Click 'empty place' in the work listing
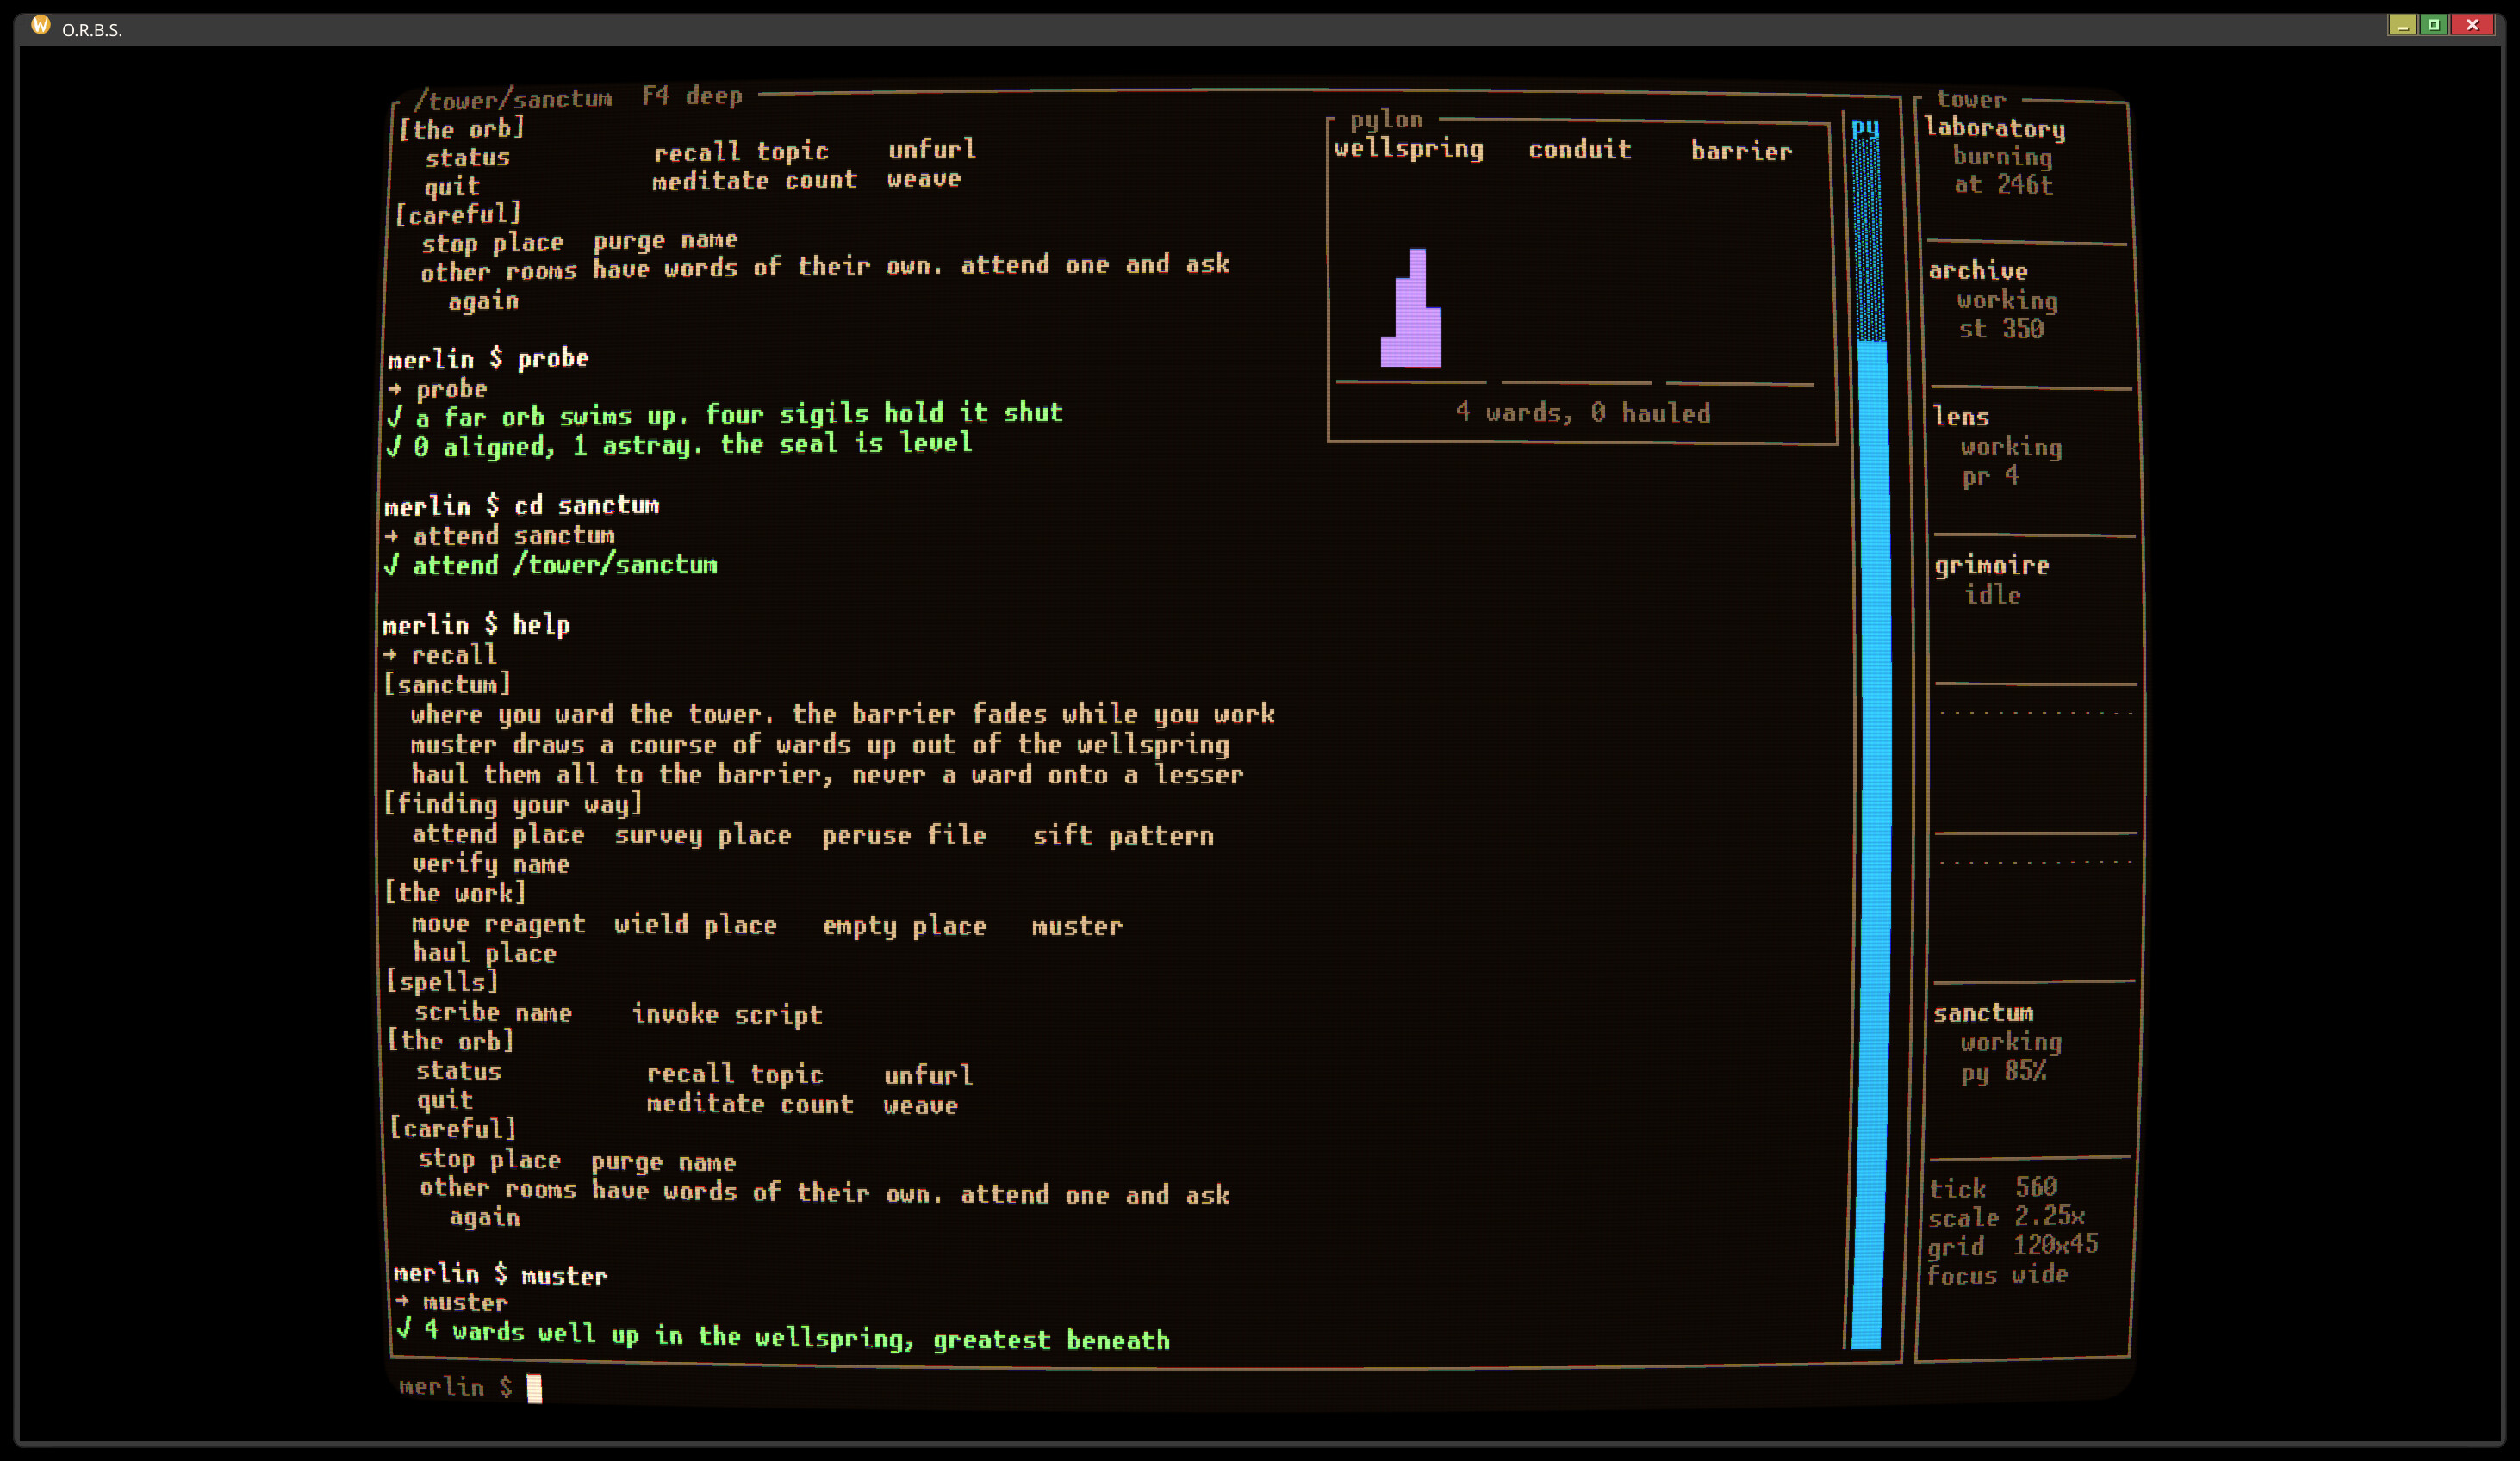 tap(904, 926)
